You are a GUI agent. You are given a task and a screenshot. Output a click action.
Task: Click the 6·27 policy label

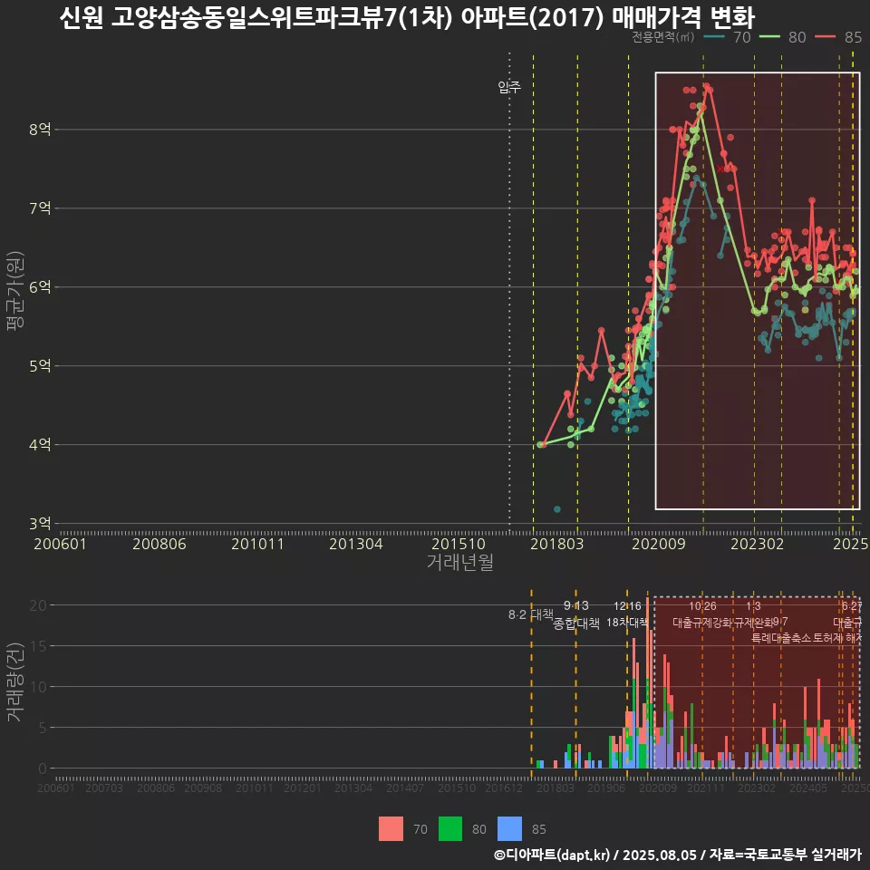coord(852,606)
